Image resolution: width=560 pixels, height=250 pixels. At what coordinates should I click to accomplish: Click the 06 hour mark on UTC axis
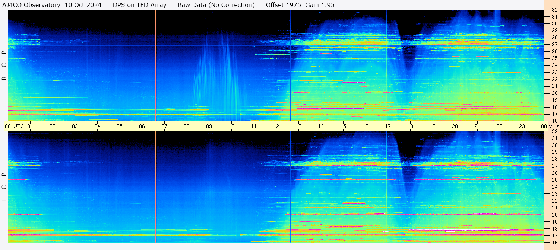(142, 126)
